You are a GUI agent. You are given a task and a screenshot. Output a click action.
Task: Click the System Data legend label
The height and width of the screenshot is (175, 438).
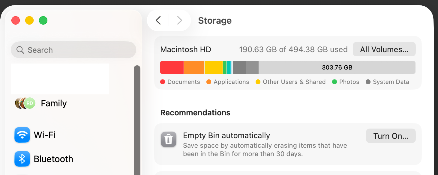391,82
